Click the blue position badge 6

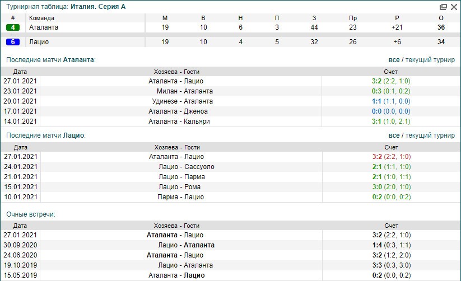coord(13,42)
